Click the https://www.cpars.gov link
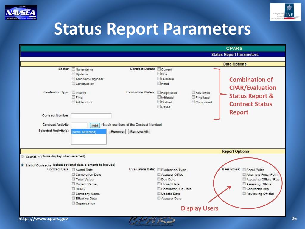Image resolution: width=305 pixels, height=229 pixels. click(x=43, y=219)
